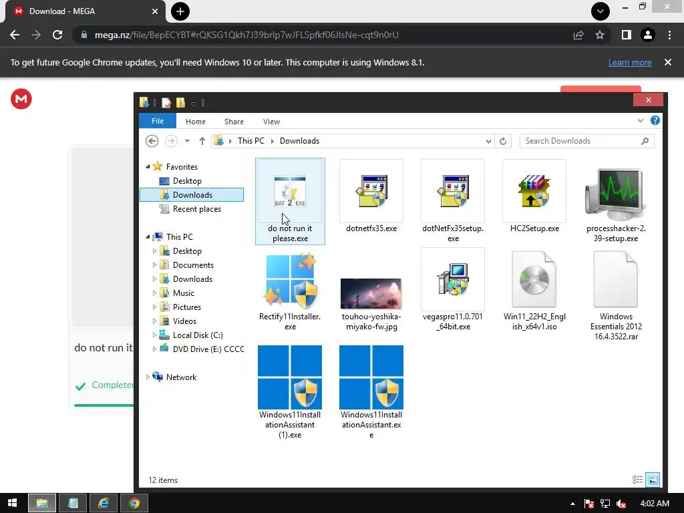This screenshot has width=684, height=513.
Task: Expand Documents tree node
Action: pyautogui.click(x=154, y=265)
